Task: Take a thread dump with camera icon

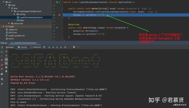Action: (x=2, y=74)
